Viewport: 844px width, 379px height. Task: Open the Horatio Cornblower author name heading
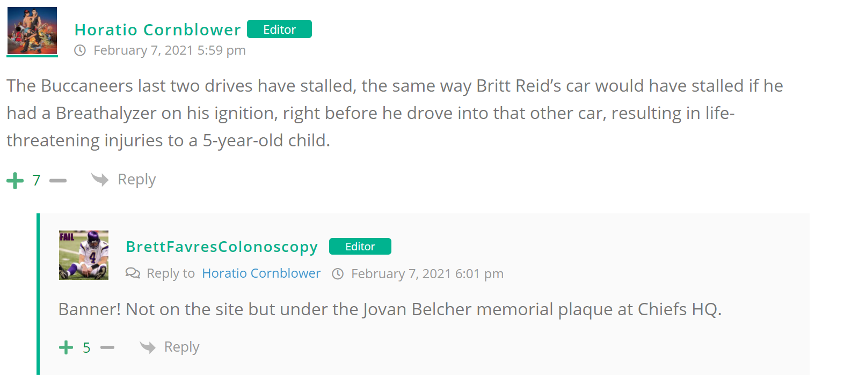click(x=158, y=29)
